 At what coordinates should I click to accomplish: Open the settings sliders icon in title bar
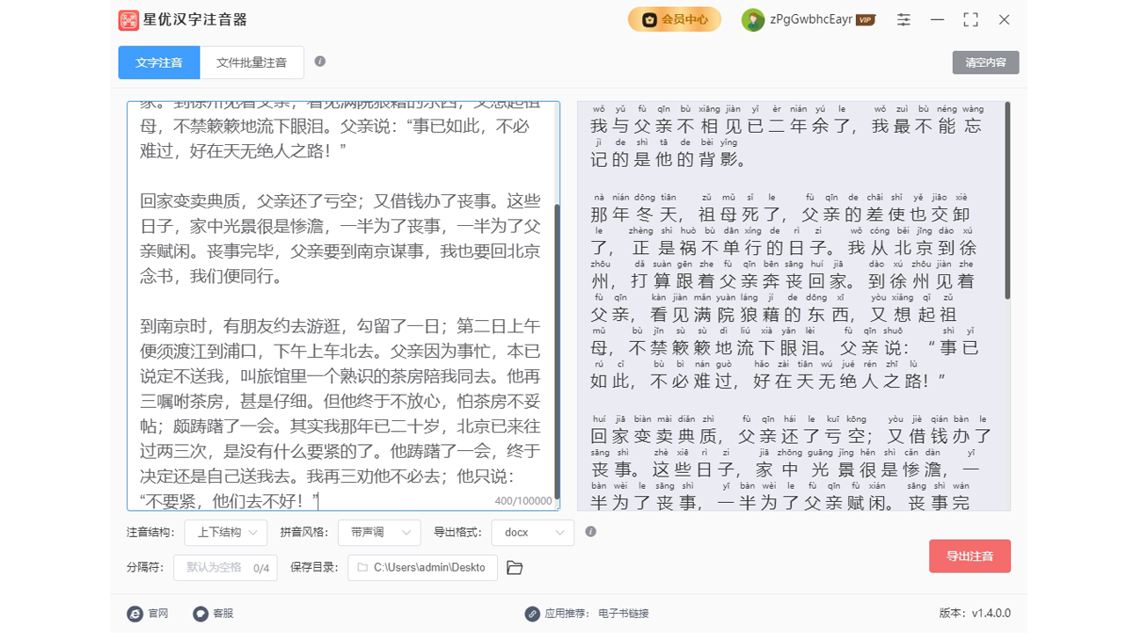pos(903,19)
